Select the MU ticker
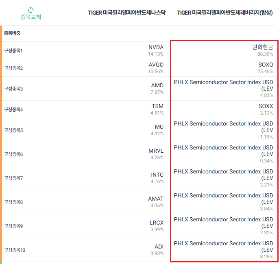Screen dimensions: 279x264 [x=159, y=127]
